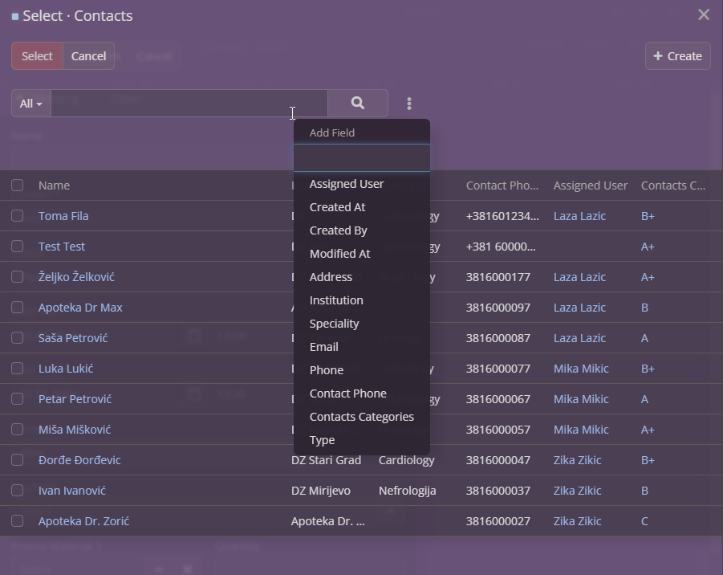Click the red Select button
Viewport: 723px width, 575px height.
click(x=38, y=56)
